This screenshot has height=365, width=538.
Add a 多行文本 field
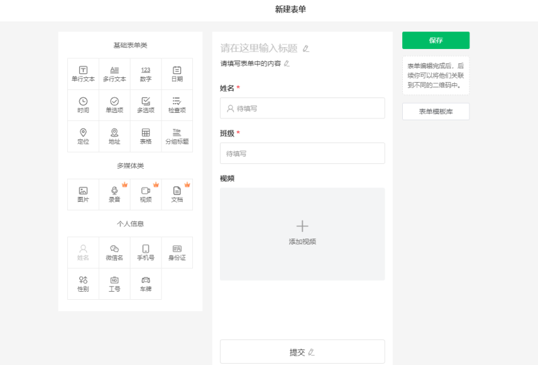(x=114, y=74)
